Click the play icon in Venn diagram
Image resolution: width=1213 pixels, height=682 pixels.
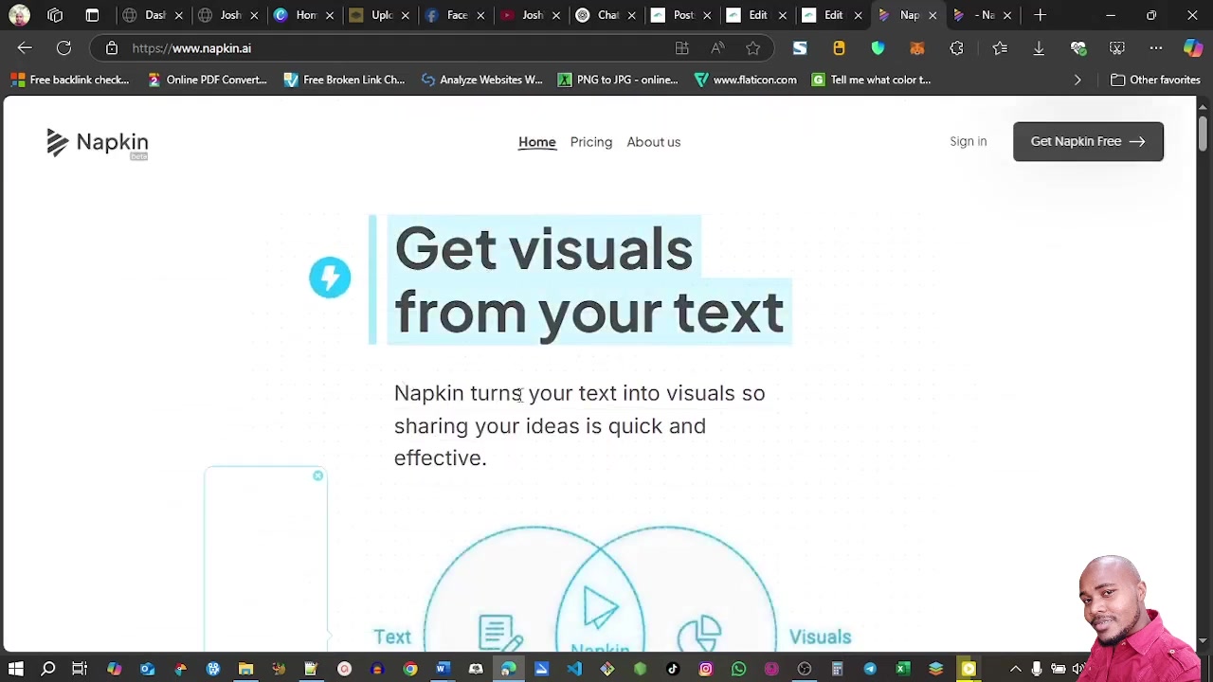pos(600,608)
